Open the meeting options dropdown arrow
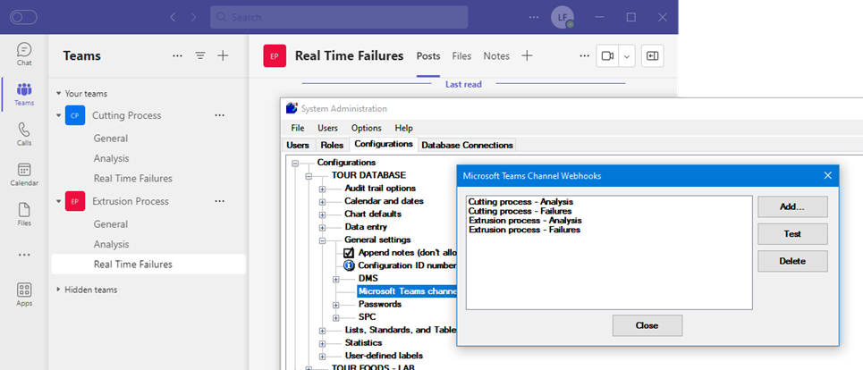The image size is (863, 370). click(627, 55)
